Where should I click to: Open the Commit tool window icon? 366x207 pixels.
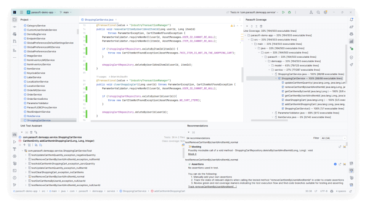point(14,27)
